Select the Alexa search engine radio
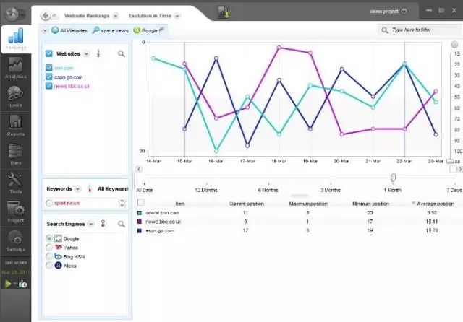This screenshot has width=463, height=322. pyautogui.click(x=49, y=266)
